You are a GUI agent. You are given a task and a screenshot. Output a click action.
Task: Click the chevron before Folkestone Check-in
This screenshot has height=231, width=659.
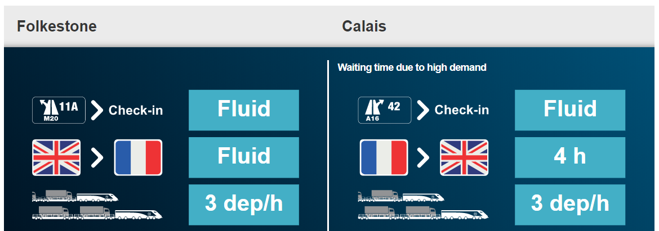click(x=97, y=110)
